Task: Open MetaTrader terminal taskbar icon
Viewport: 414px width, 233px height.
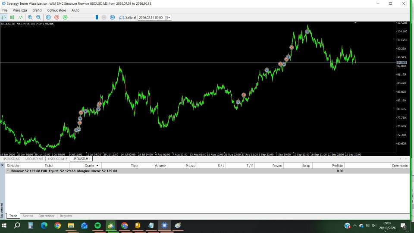Action: click(111, 226)
